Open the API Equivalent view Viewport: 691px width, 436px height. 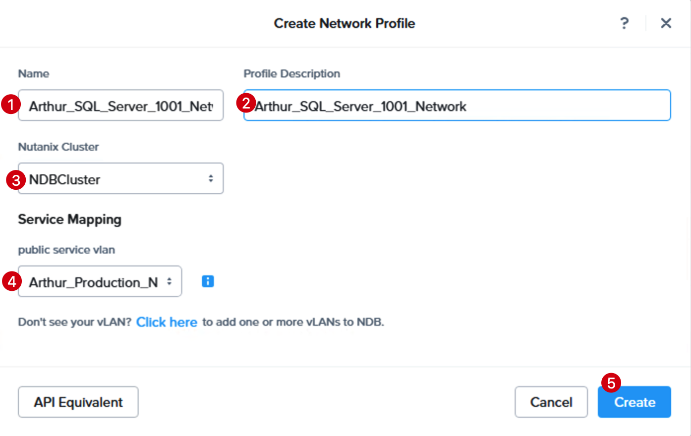(78, 402)
